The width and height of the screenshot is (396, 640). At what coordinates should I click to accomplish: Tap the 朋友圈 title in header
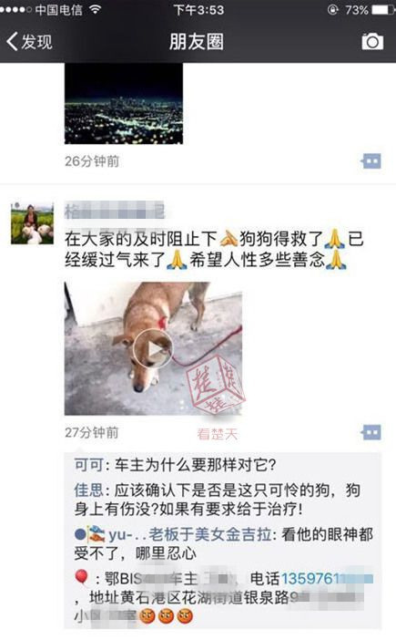pos(197,42)
